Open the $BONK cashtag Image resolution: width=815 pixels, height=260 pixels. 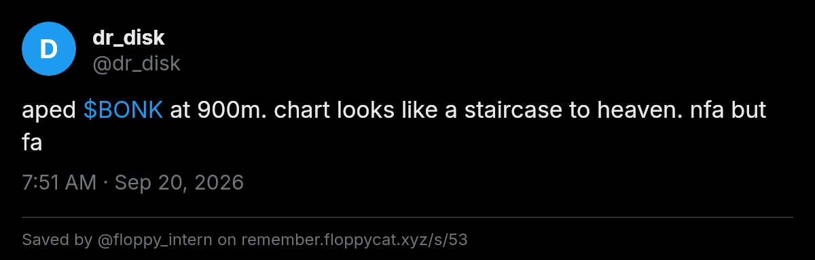(123, 110)
